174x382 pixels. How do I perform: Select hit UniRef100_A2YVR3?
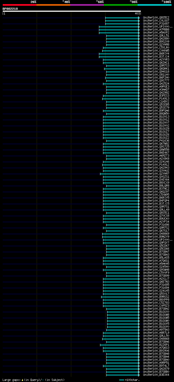pyautogui.click(x=156, y=59)
